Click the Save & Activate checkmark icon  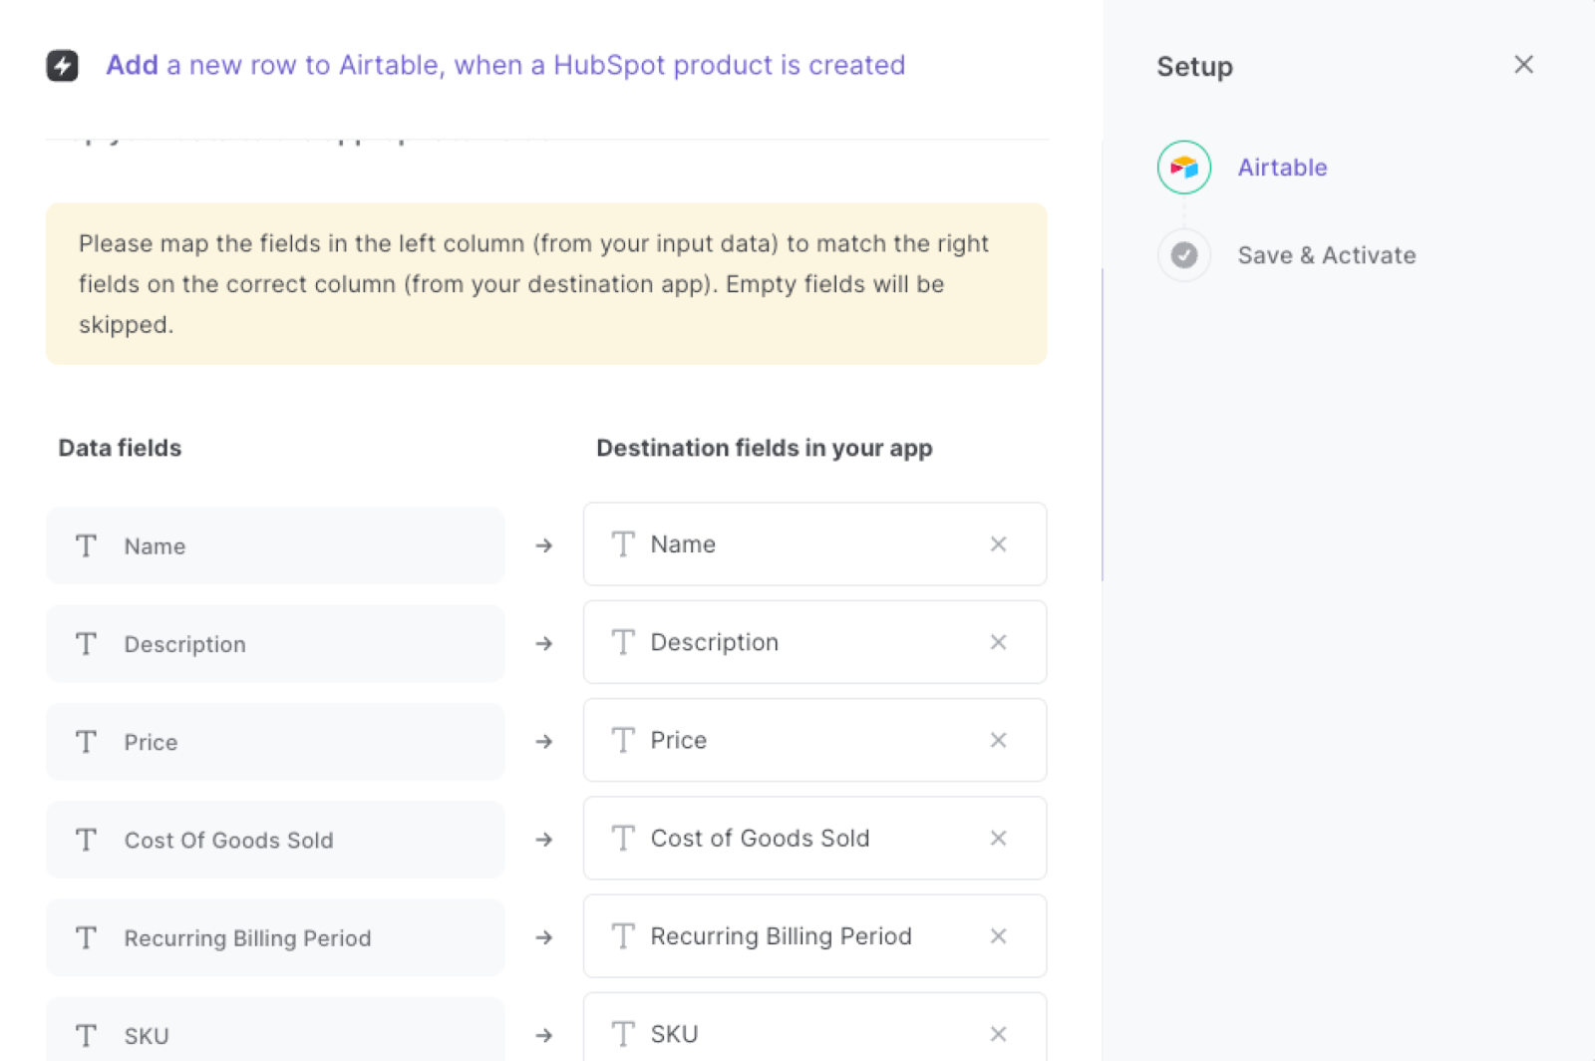(x=1184, y=255)
